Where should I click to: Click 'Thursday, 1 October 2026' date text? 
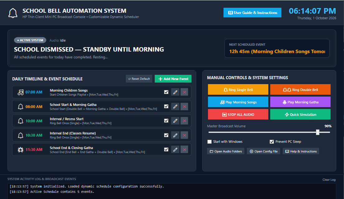317,18
